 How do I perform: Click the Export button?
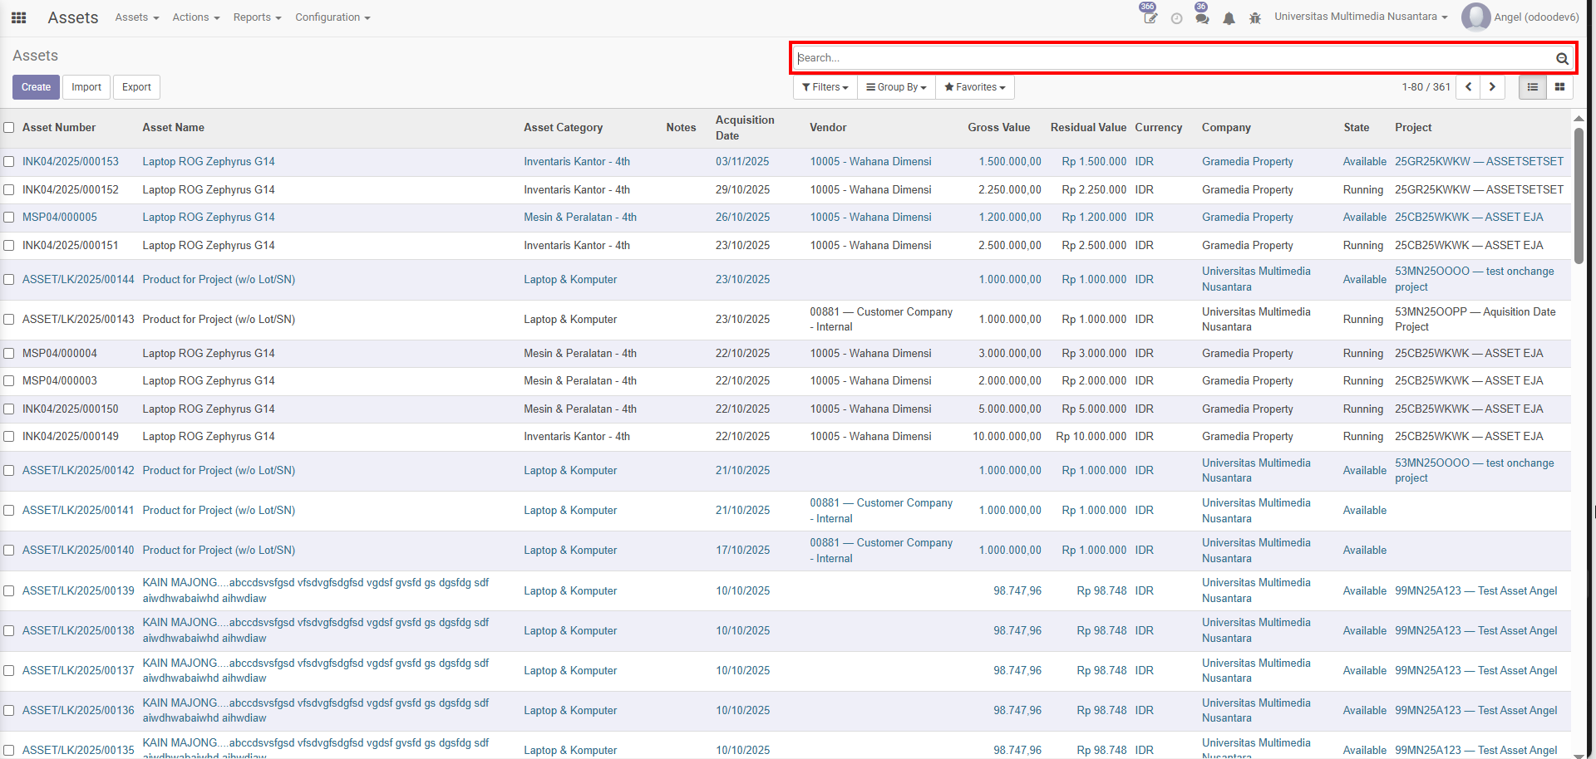coord(136,87)
